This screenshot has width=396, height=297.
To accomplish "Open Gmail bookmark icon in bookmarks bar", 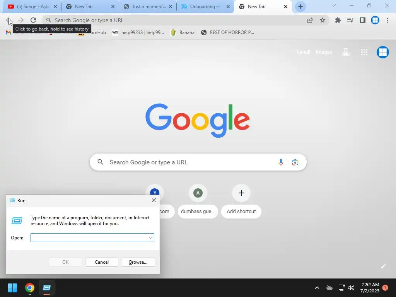I will click(x=9, y=32).
